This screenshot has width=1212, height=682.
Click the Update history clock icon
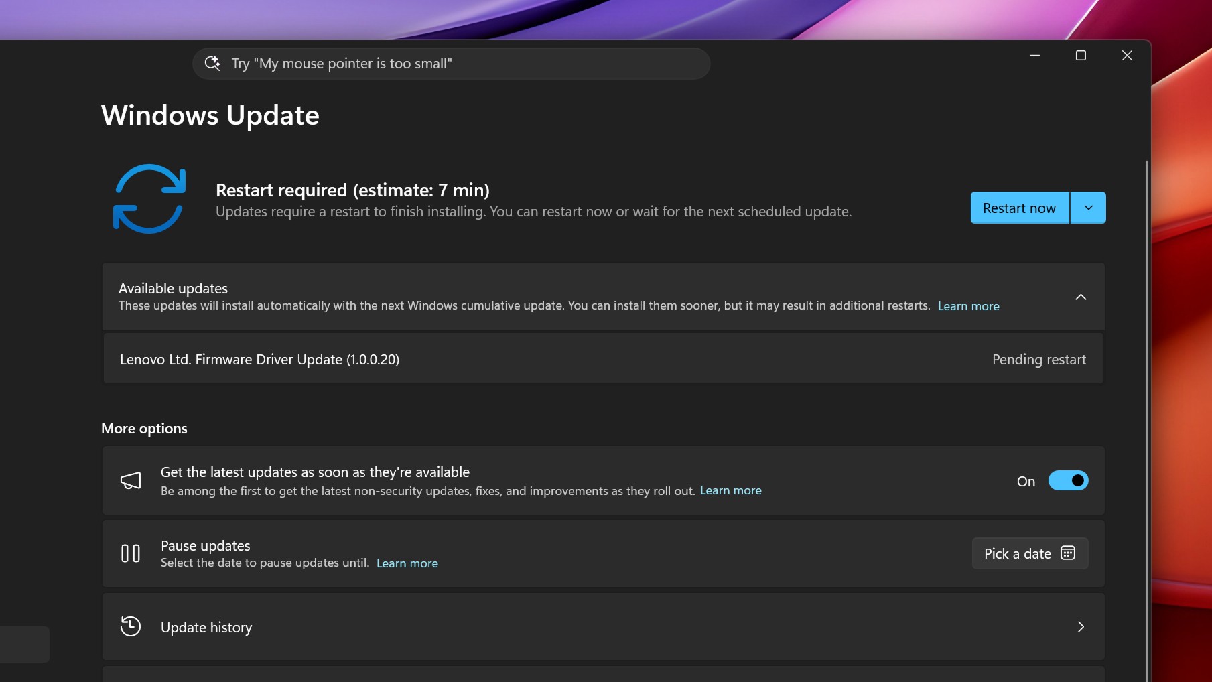130,626
